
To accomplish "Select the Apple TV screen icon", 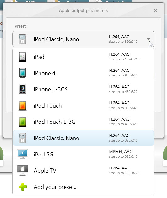I will [23, 171].
